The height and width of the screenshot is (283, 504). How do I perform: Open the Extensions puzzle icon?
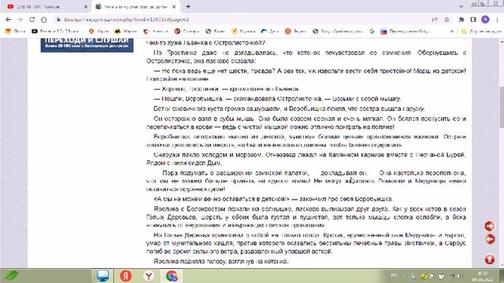(x=461, y=20)
